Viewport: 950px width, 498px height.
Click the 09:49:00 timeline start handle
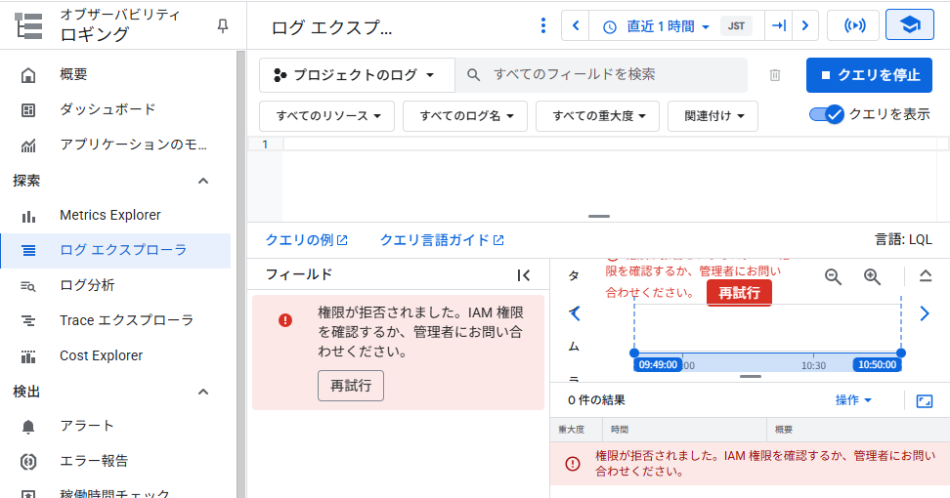(658, 365)
